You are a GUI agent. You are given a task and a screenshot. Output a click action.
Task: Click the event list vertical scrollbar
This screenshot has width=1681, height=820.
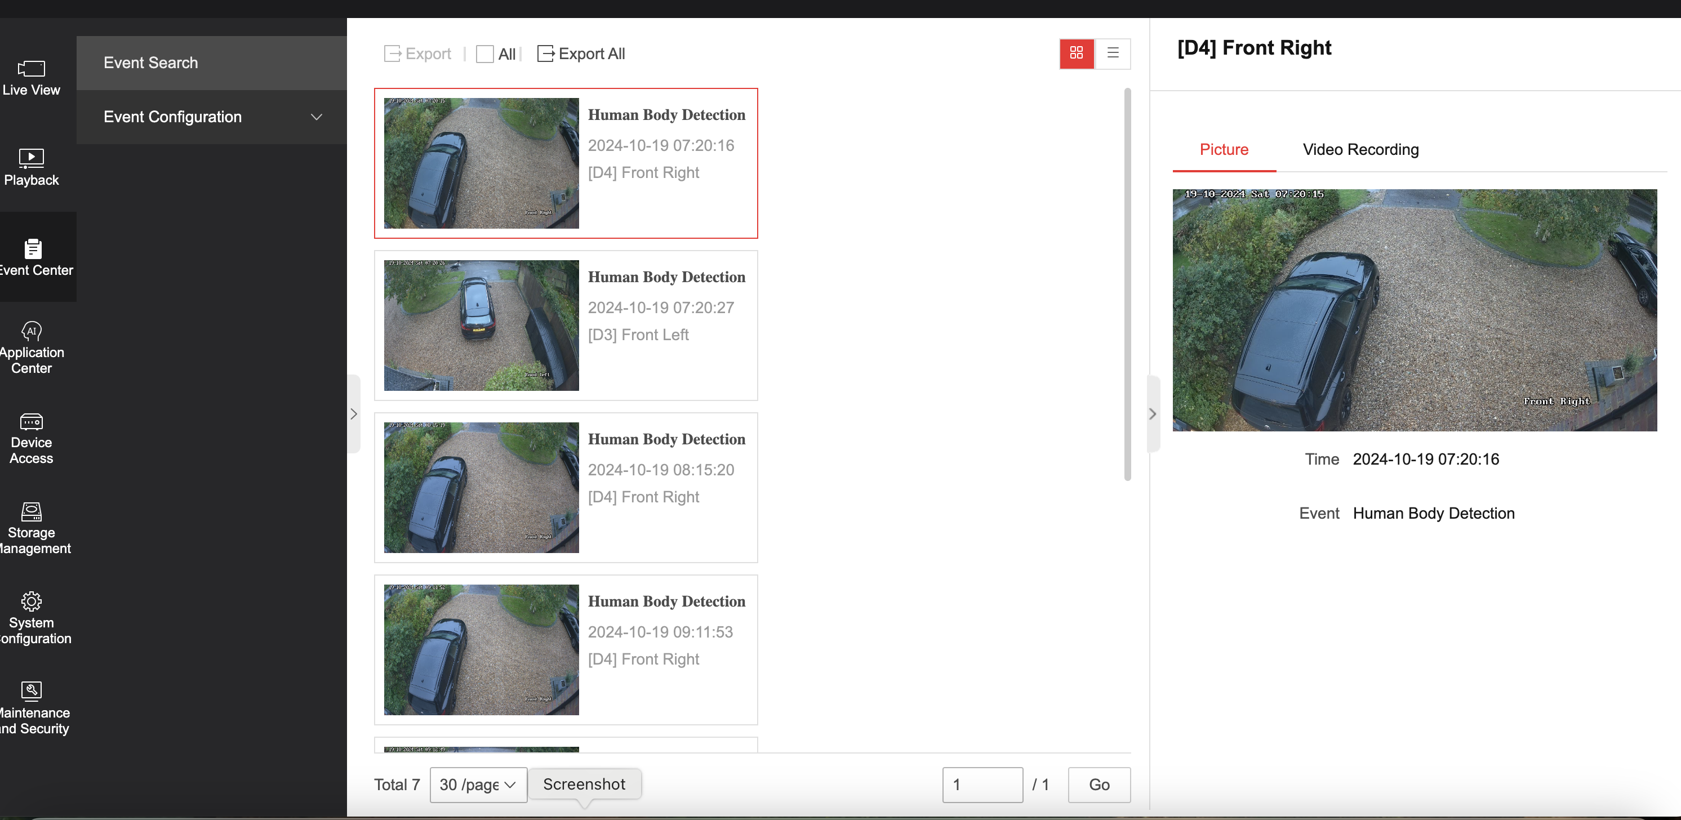1127,284
